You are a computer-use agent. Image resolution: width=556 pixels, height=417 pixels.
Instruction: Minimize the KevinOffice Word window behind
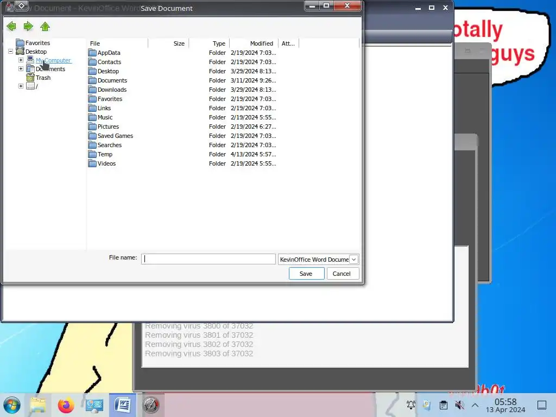tap(418, 8)
